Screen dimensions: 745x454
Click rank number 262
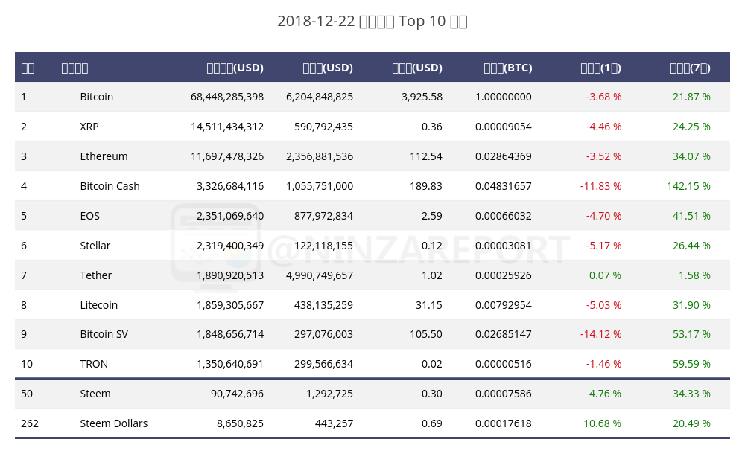30,423
